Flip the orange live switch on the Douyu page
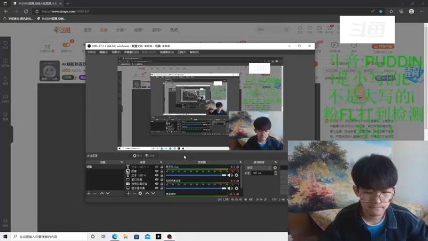This screenshot has height=241, width=428. tap(66, 45)
